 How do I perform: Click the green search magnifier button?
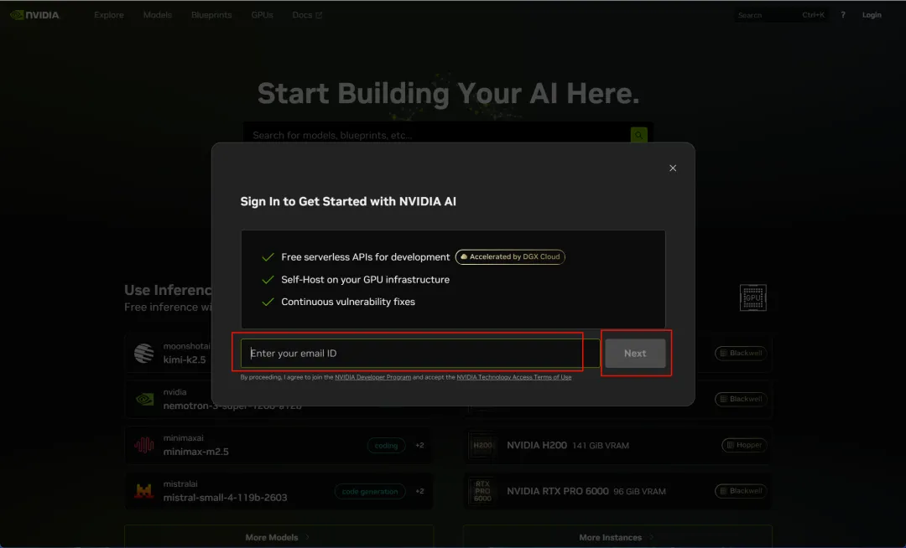coord(638,135)
